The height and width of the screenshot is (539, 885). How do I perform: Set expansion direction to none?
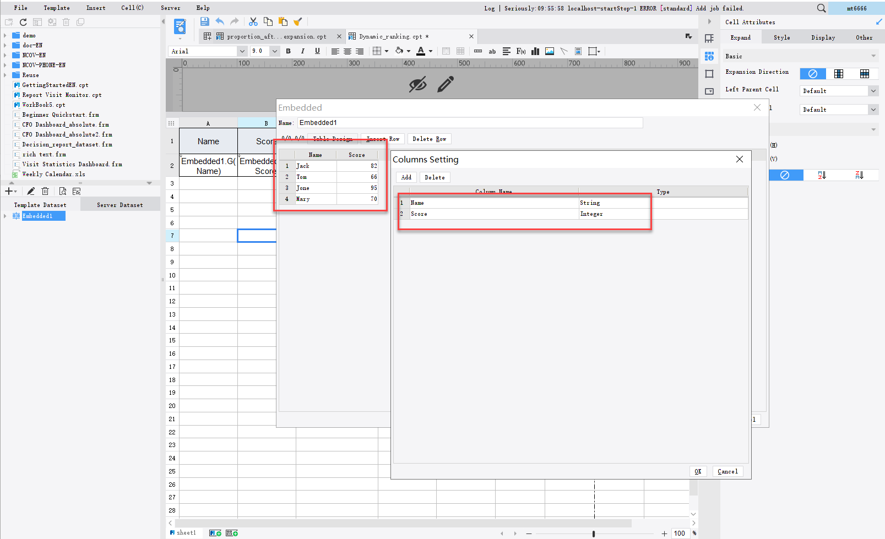coord(813,74)
